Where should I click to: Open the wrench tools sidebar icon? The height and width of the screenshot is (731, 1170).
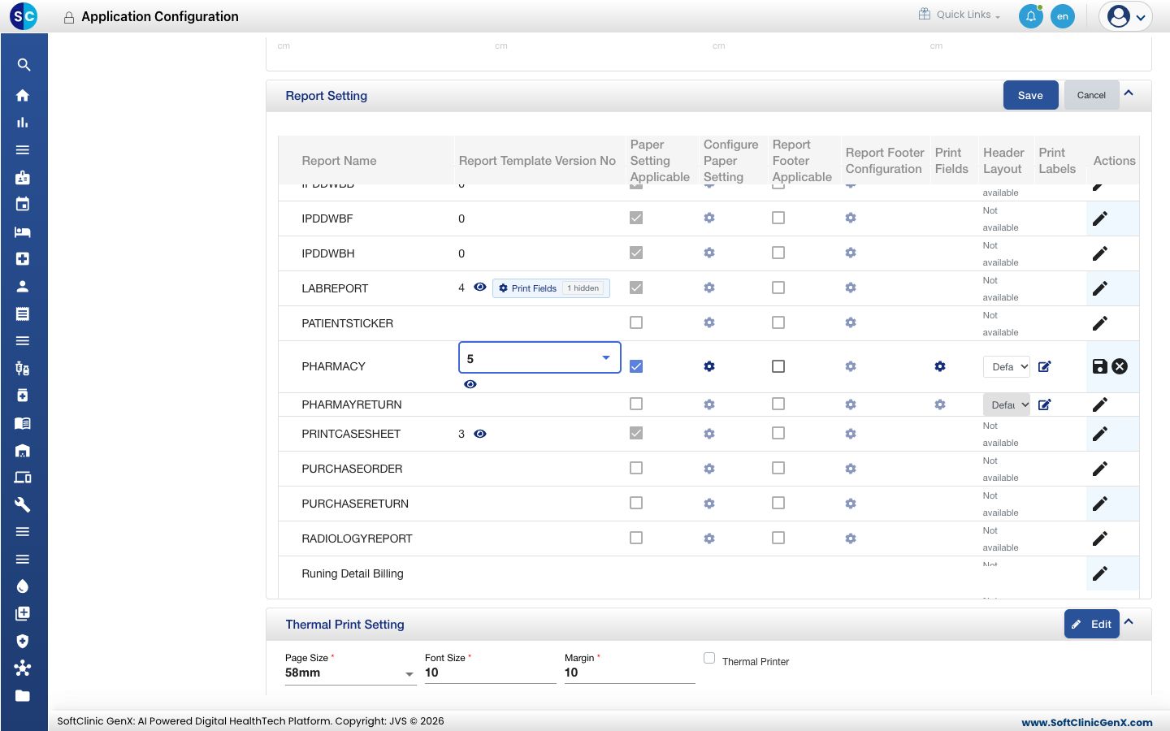tap(23, 504)
